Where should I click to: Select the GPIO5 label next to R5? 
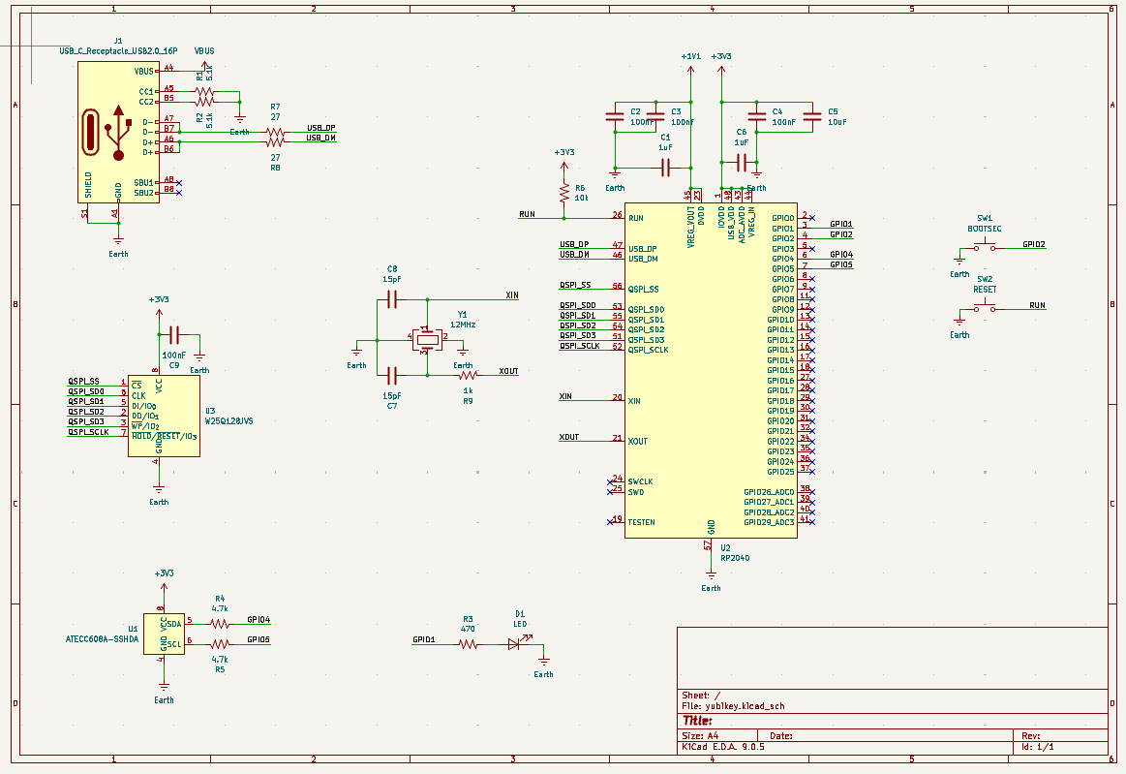point(259,640)
